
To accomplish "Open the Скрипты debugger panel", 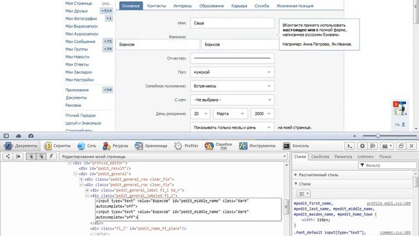I will 58,146.
